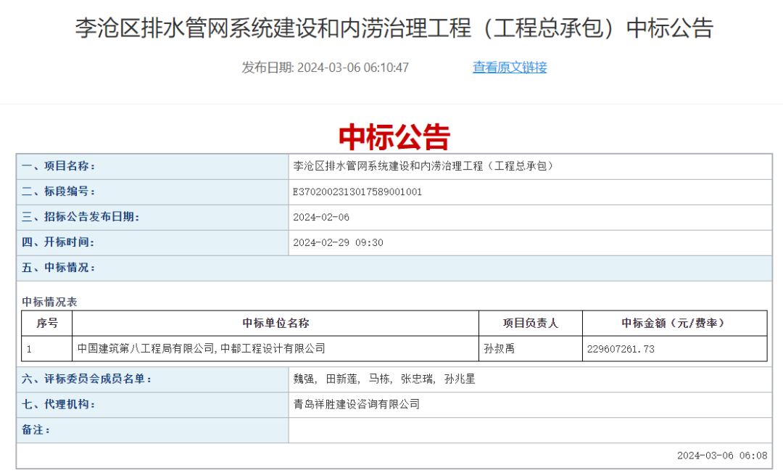Viewport: 783px width, 473px height.
Task: Click the agency 青岛祥胜建设咨询有限公司
Action: coord(357,404)
